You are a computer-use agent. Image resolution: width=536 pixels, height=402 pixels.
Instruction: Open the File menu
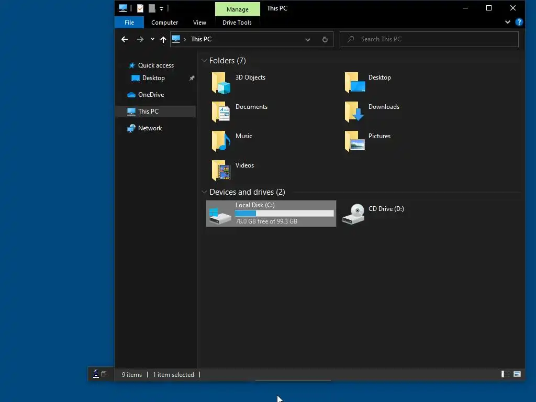click(129, 23)
